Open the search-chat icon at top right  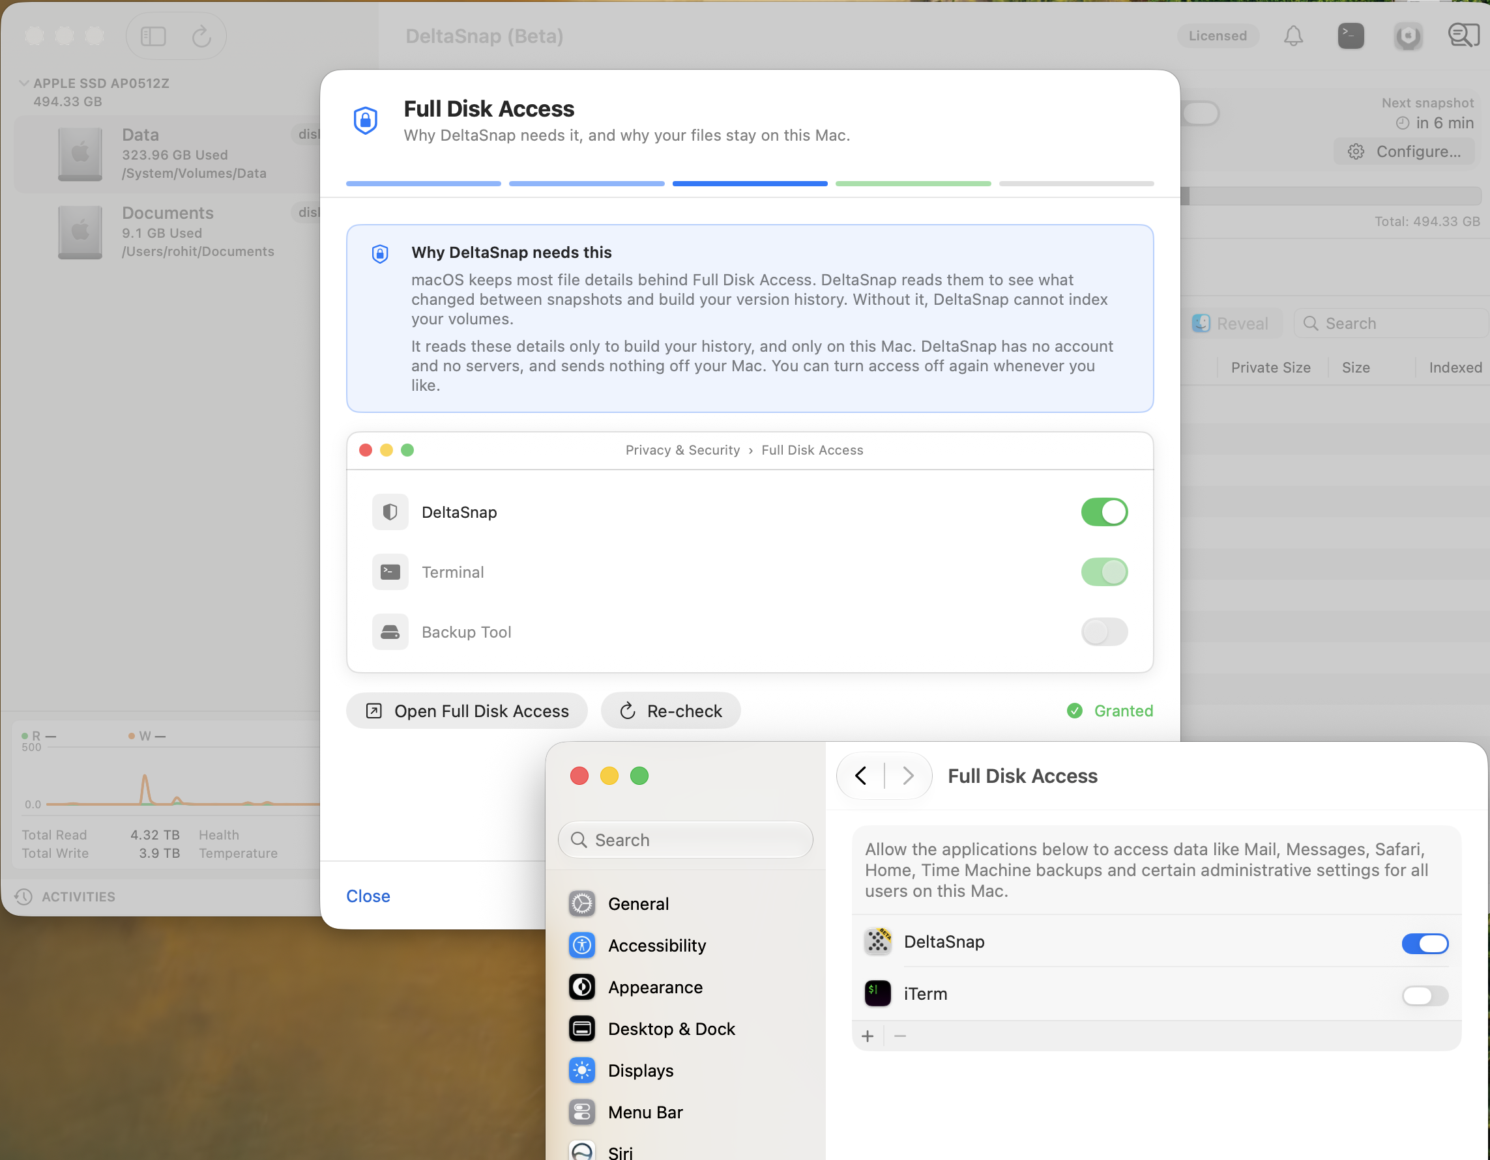[x=1463, y=35]
